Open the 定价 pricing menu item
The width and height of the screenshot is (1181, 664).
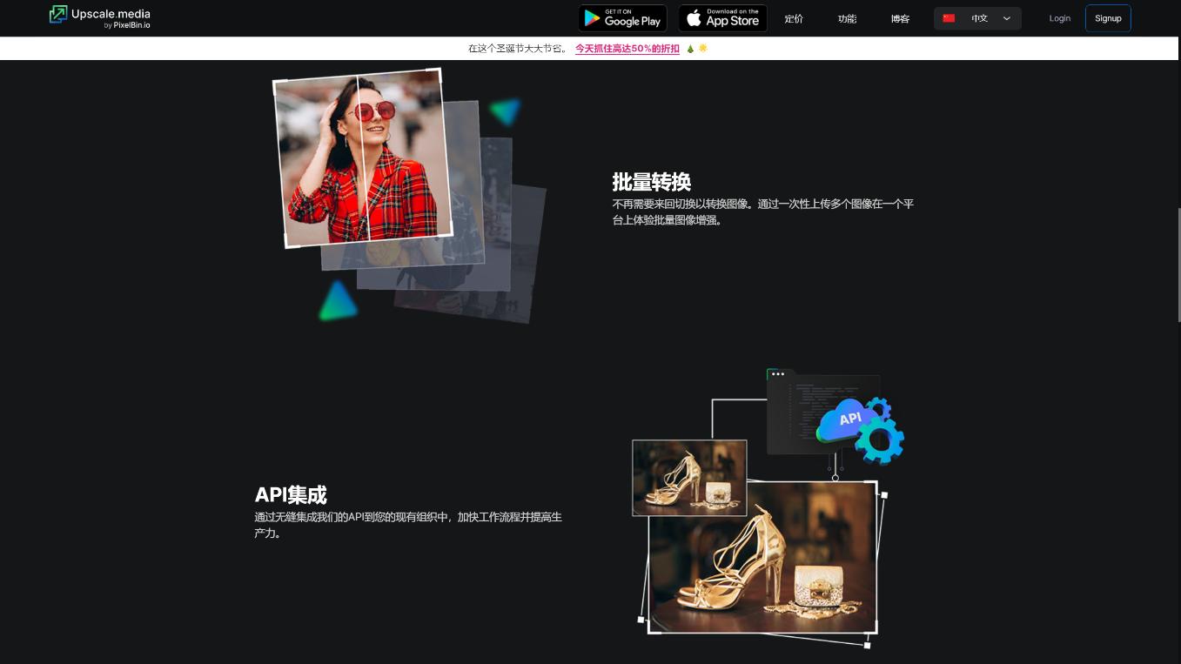794,18
